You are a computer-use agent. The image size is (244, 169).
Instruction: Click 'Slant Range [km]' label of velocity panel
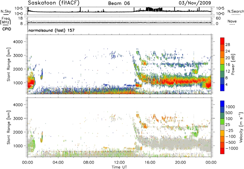click(x=9, y=127)
